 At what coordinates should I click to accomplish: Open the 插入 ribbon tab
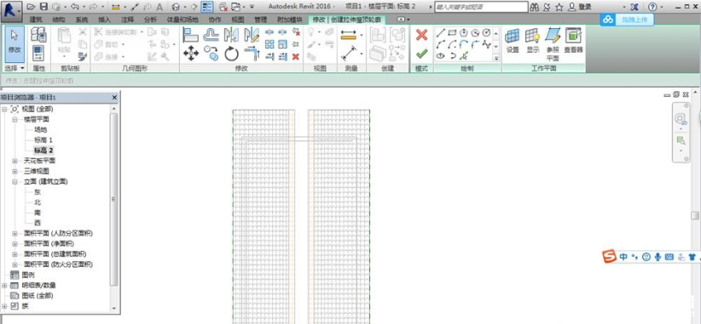click(x=104, y=20)
